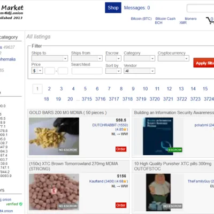Click the Apply filter button
This screenshot has height=214, width=214.
pyautogui.click(x=204, y=63)
